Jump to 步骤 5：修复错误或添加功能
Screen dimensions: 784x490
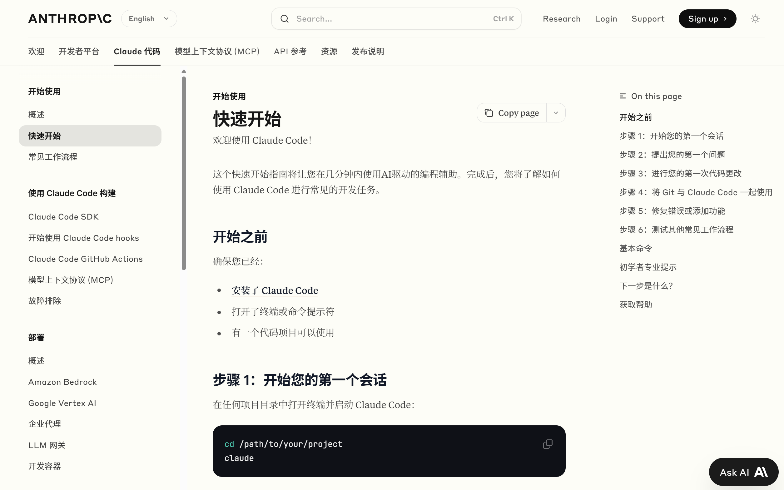pos(672,211)
